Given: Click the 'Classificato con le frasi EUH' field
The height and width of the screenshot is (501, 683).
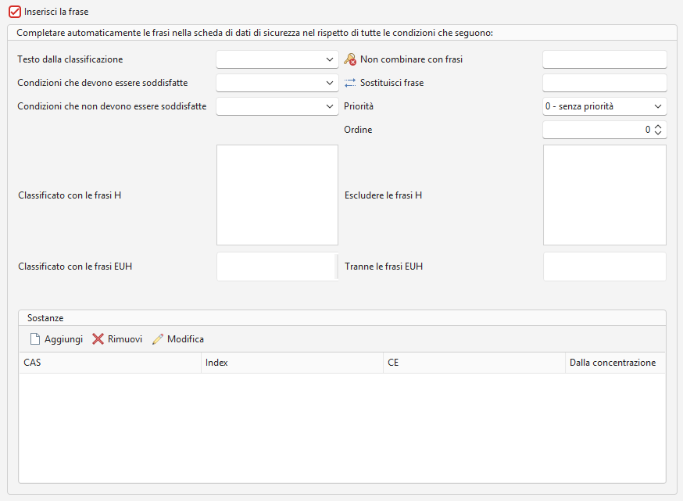Looking at the screenshot, I should 277,267.
